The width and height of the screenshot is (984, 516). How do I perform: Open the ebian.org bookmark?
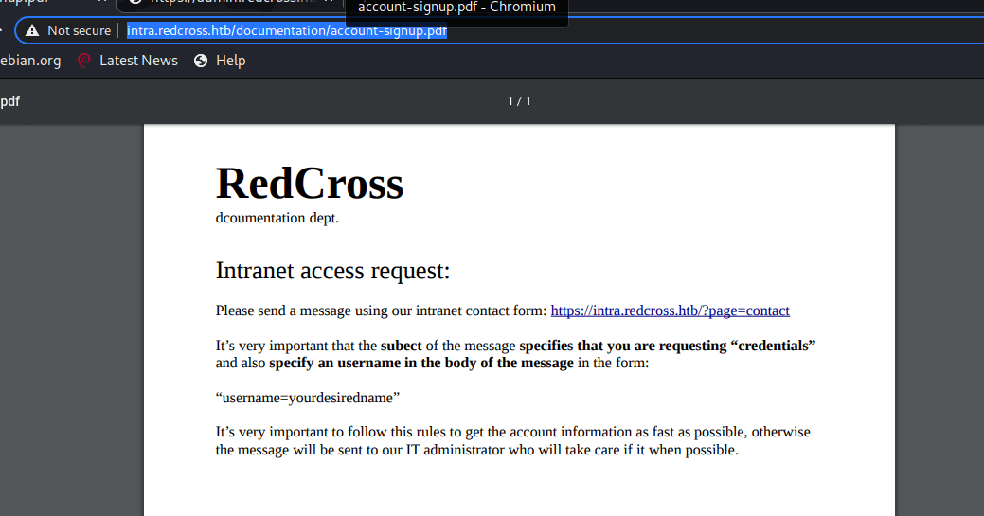coord(30,61)
